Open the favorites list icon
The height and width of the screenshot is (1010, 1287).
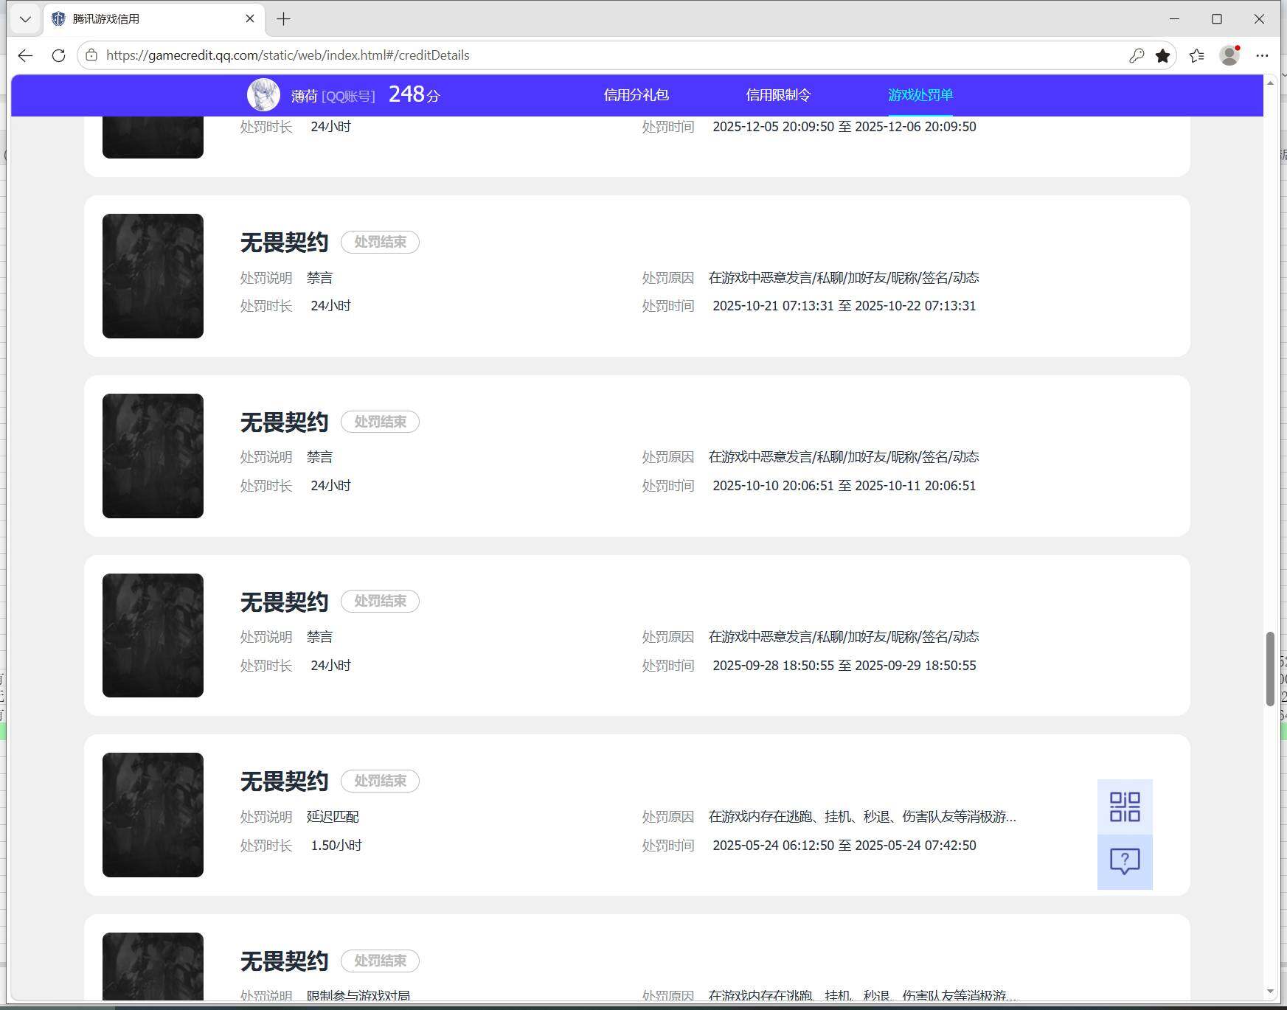[1197, 55]
